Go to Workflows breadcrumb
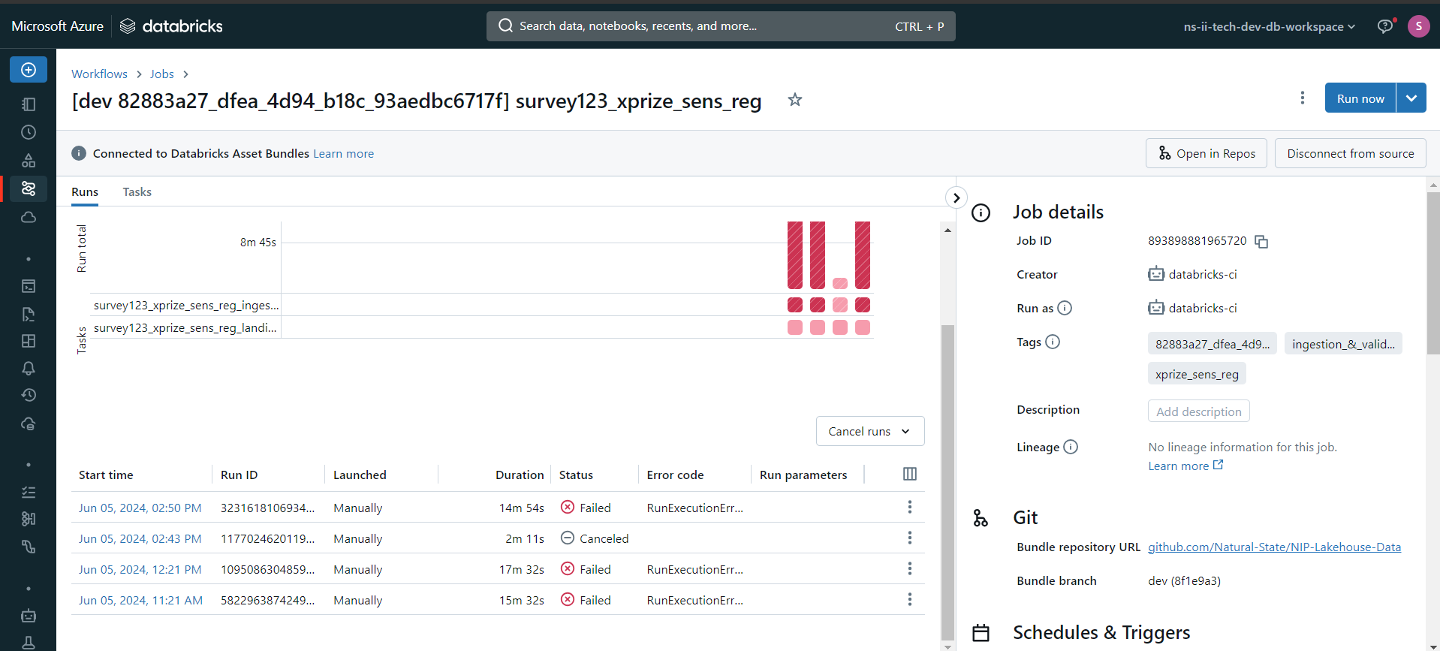The width and height of the screenshot is (1440, 651). [99, 74]
